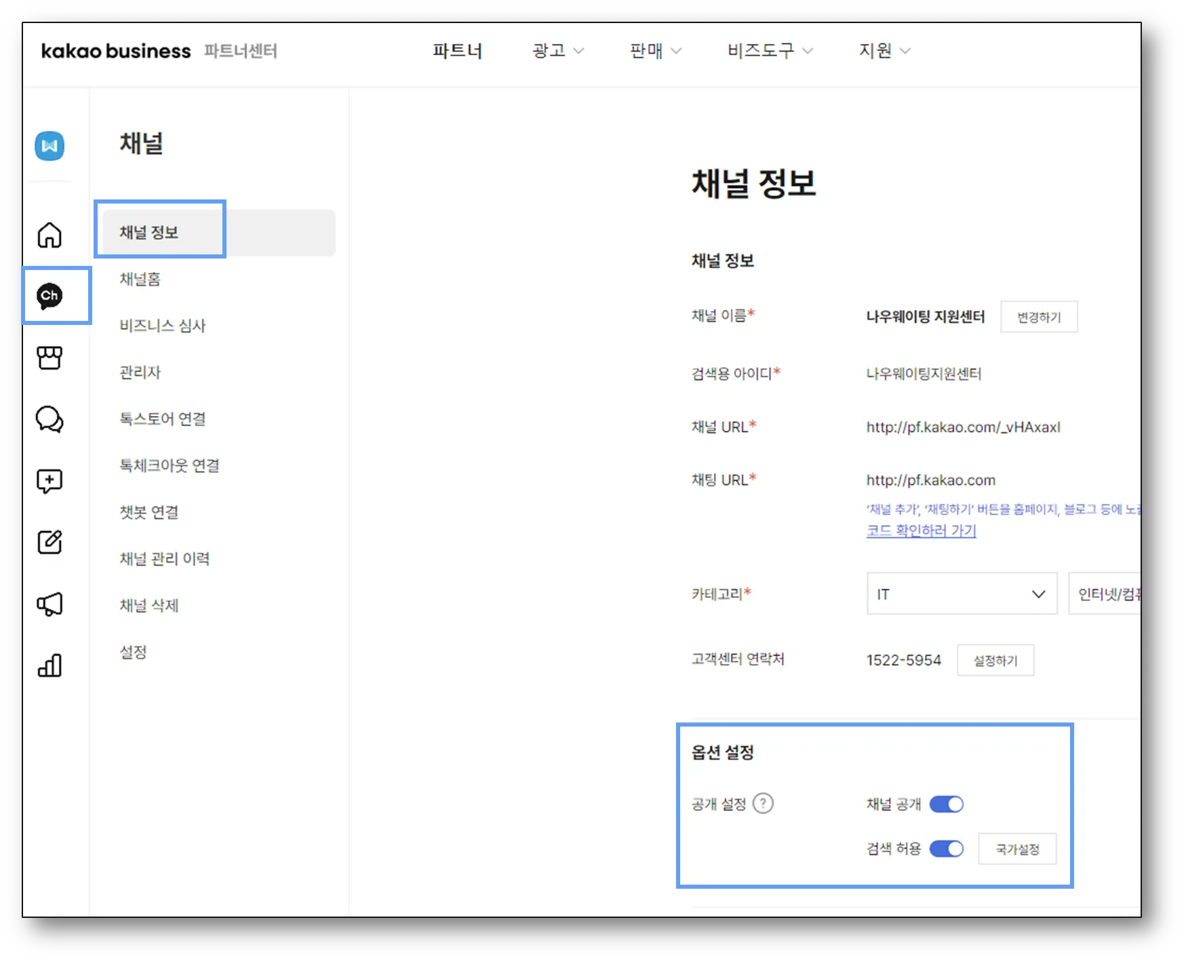Select 챗봇 연결 in the side menu
This screenshot has height=962, width=1186.
pos(149,512)
